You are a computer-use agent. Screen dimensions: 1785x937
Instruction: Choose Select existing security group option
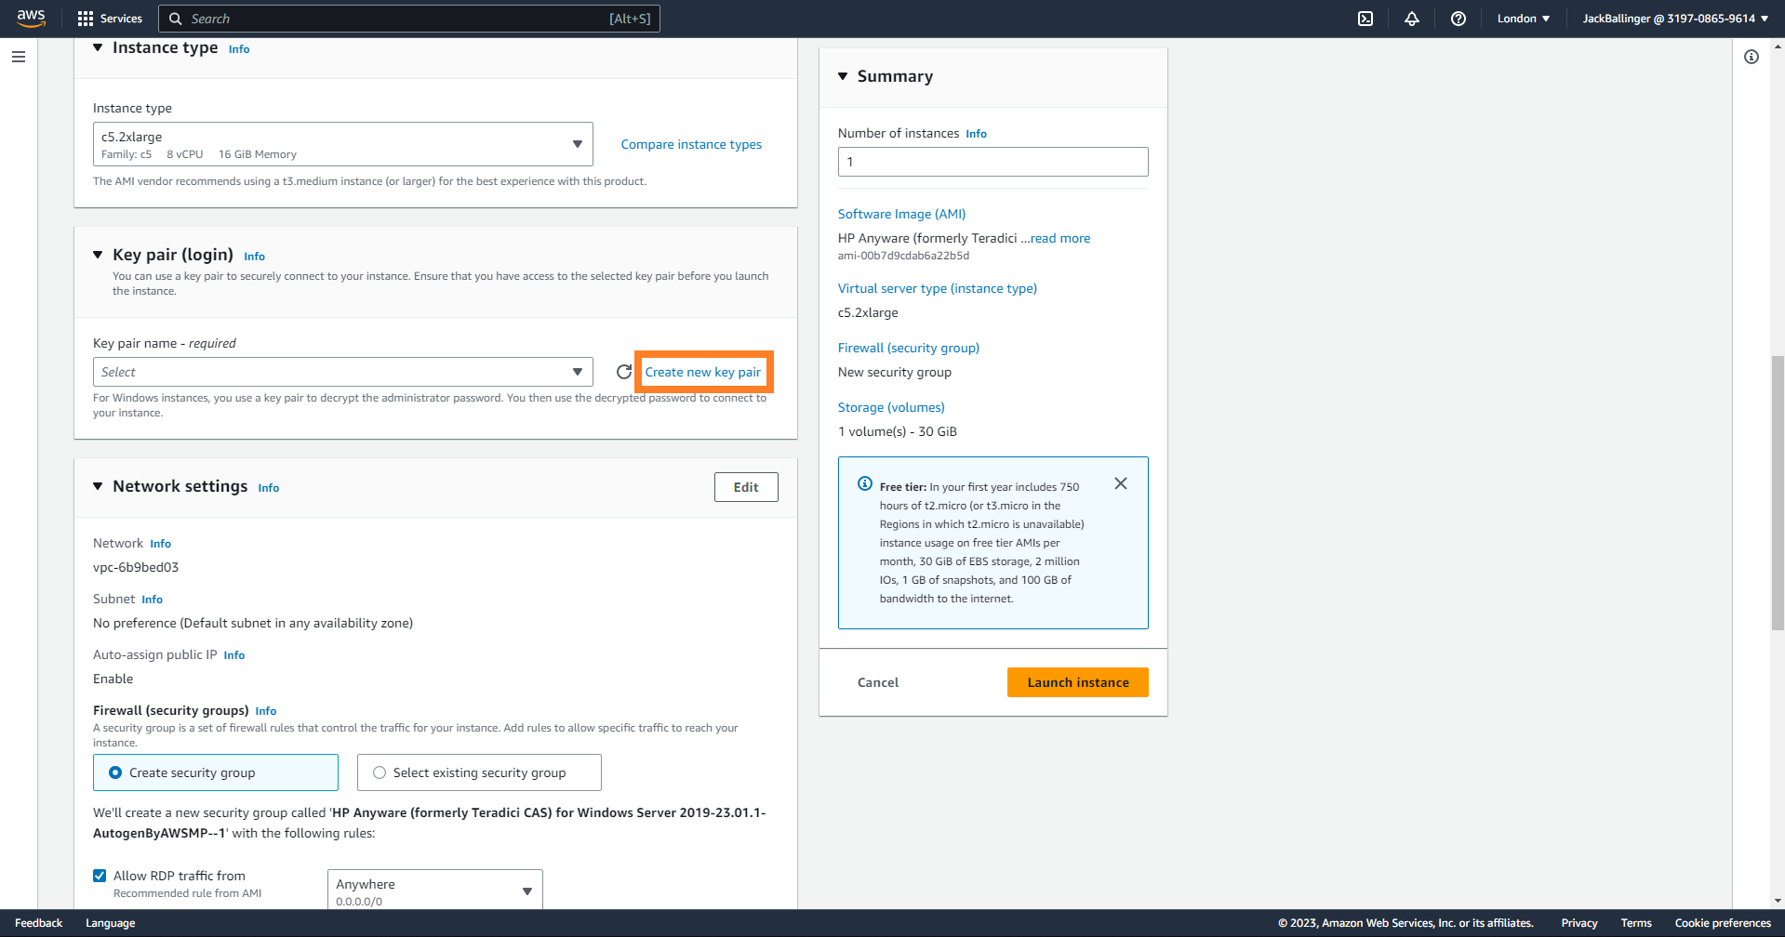479,772
